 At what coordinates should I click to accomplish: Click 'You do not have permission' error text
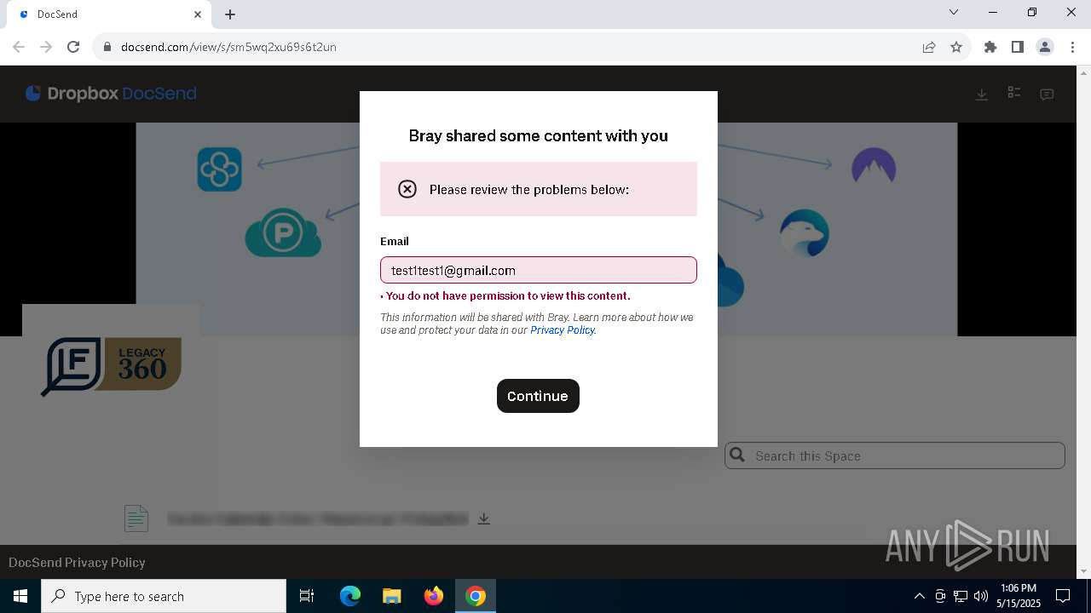(x=508, y=296)
